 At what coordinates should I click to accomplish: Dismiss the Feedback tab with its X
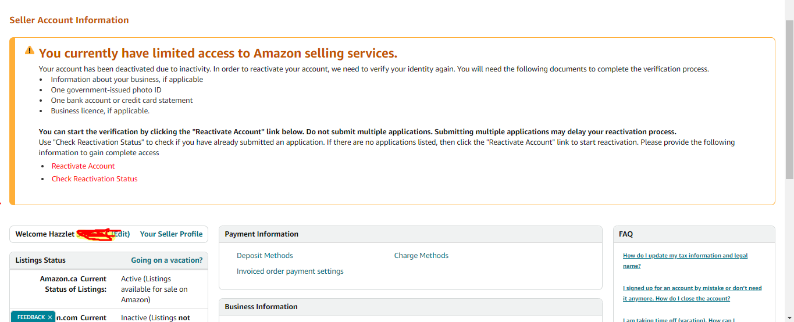(50, 317)
